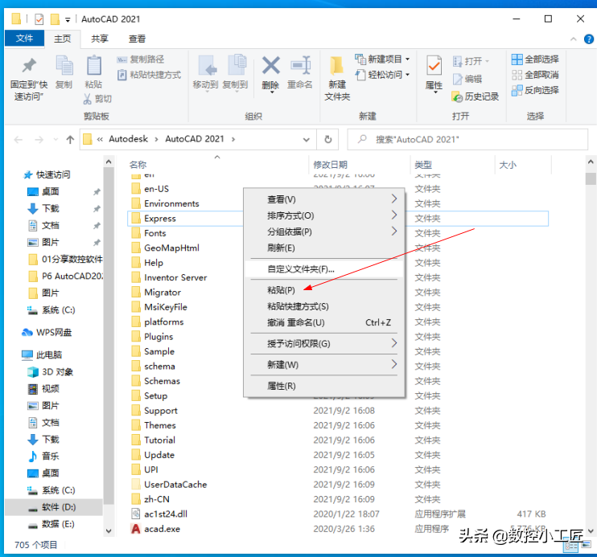Click the Move To icon
Screen dimensions: 597x557
208,65
